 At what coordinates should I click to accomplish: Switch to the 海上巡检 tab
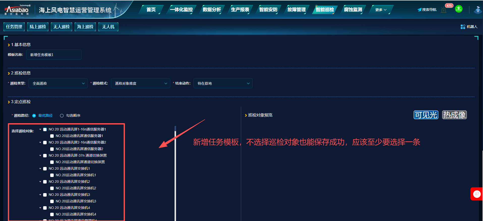[x=85, y=27]
